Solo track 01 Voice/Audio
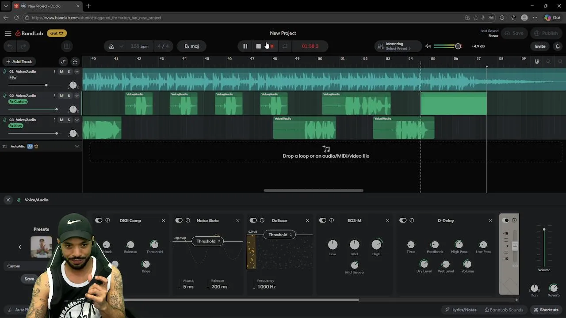566x318 pixels. (x=69, y=72)
